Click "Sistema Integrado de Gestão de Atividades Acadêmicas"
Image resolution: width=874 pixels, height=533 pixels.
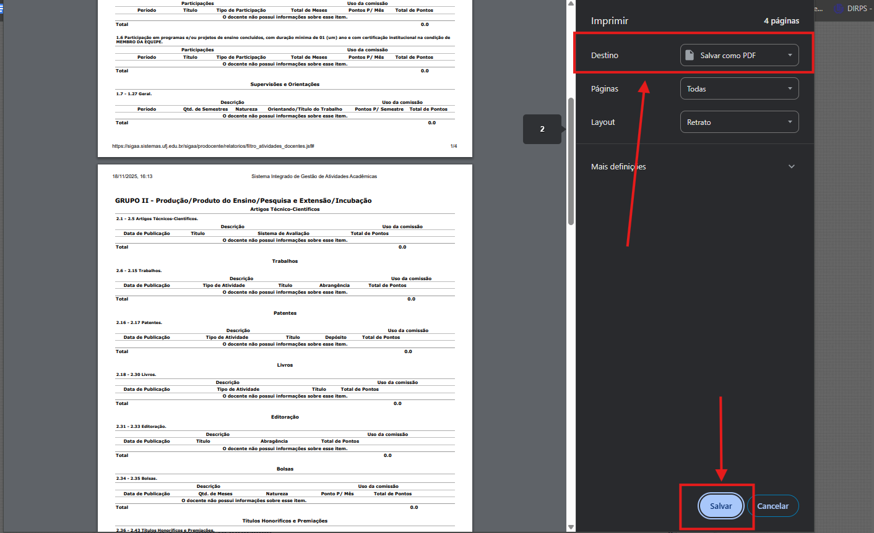click(x=314, y=176)
